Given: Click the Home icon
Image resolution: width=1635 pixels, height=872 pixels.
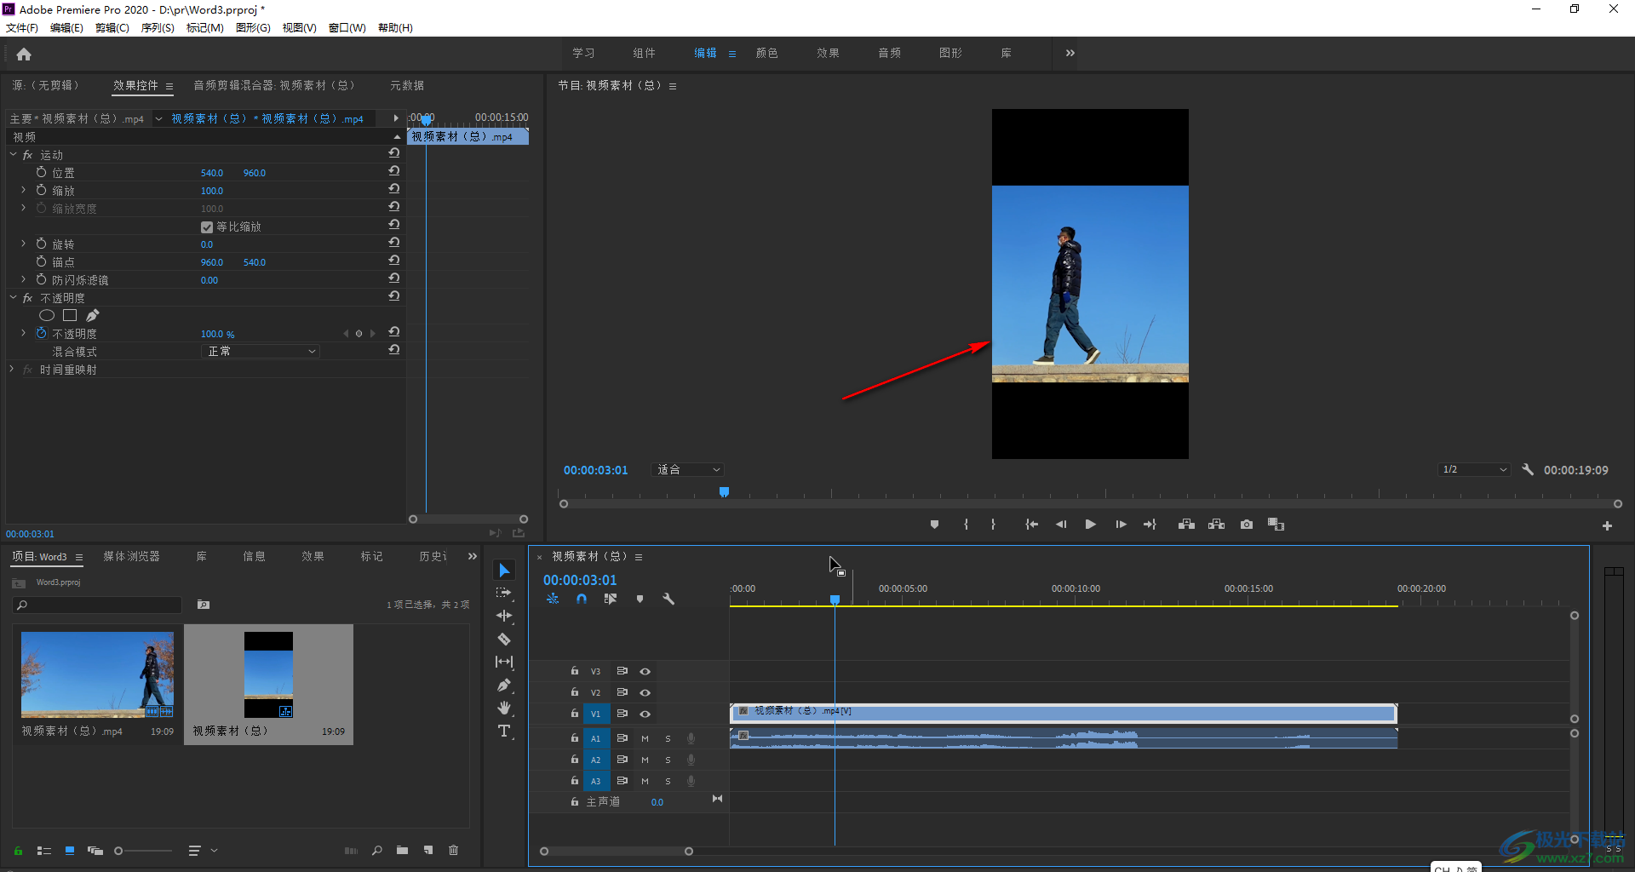Looking at the screenshot, I should pyautogui.click(x=24, y=54).
